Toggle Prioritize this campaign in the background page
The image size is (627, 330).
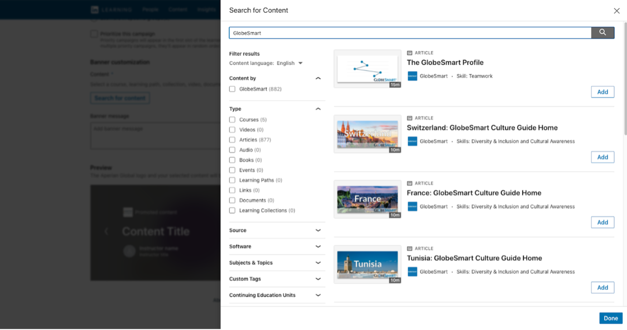pyautogui.click(x=94, y=34)
